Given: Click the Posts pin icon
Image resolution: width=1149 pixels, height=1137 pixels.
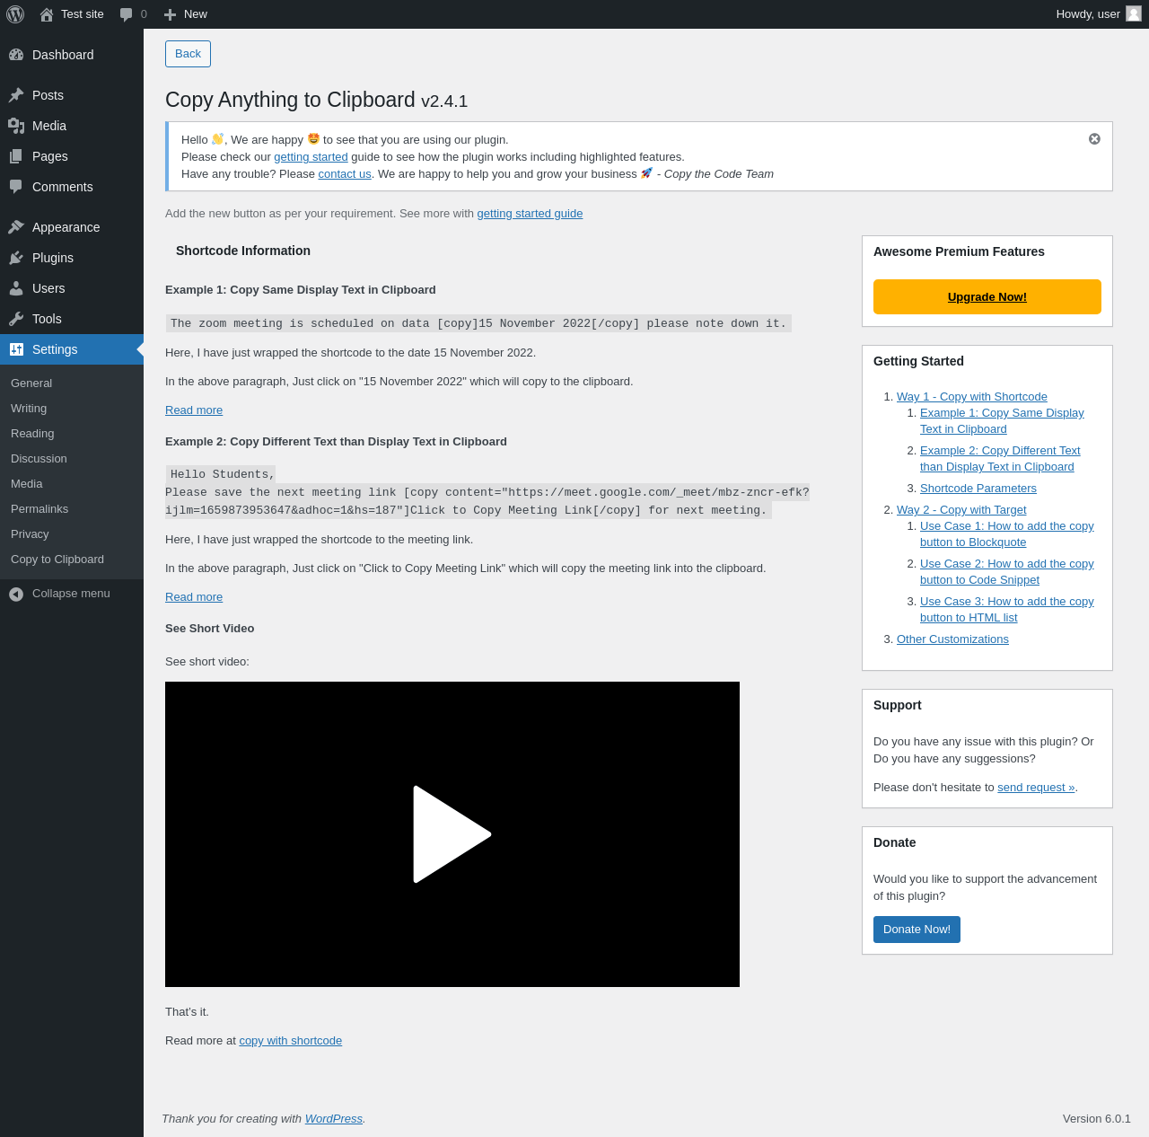Looking at the screenshot, I should tap(16, 95).
